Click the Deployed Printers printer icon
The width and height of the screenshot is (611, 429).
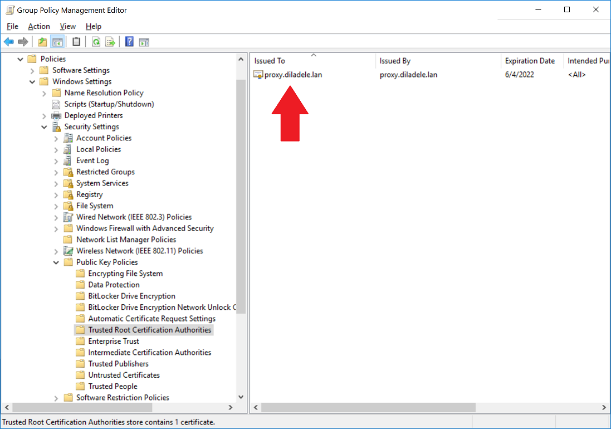point(56,115)
